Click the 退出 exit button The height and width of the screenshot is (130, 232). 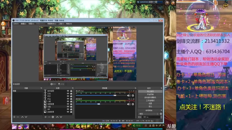pyautogui.click(x=150, y=106)
